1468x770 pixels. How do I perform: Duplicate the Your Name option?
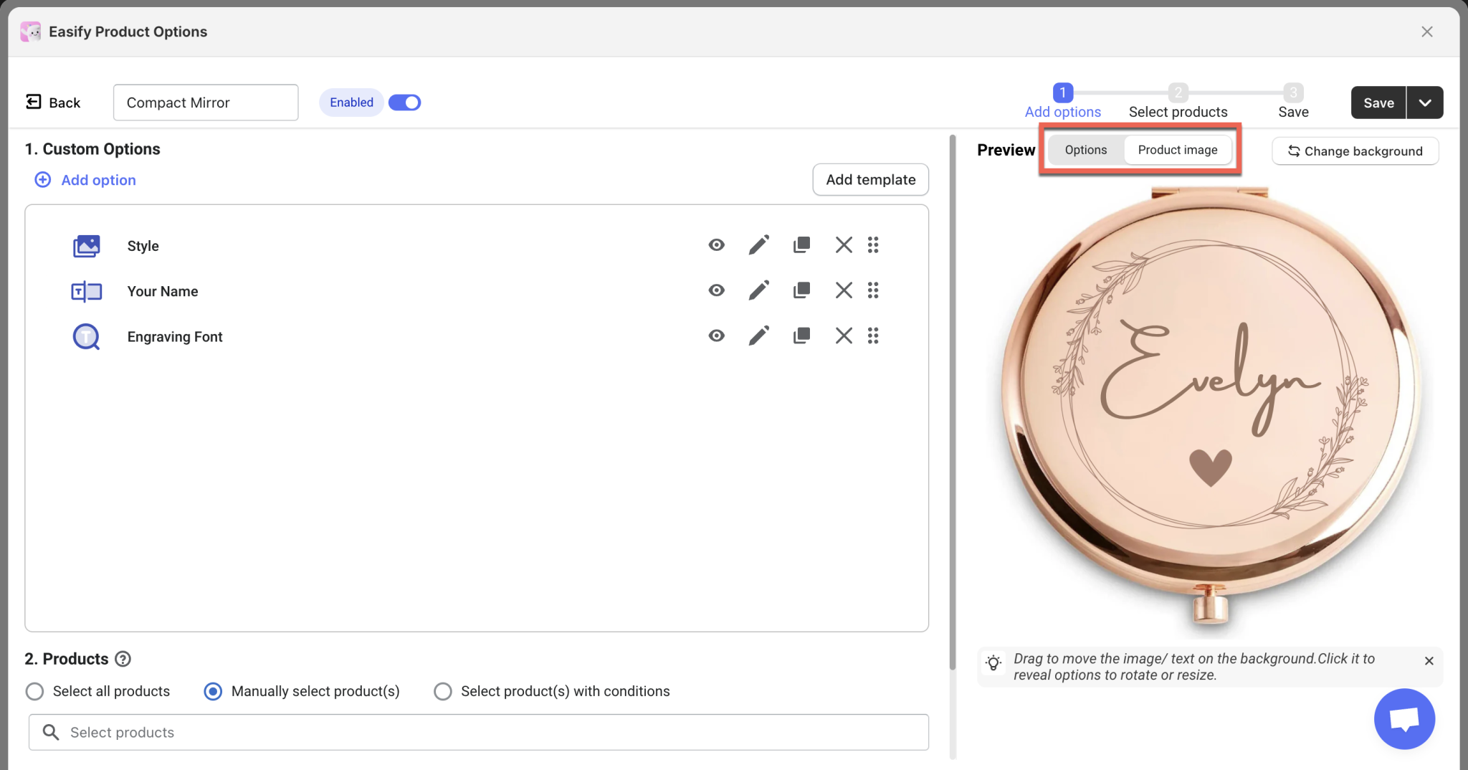tap(801, 290)
